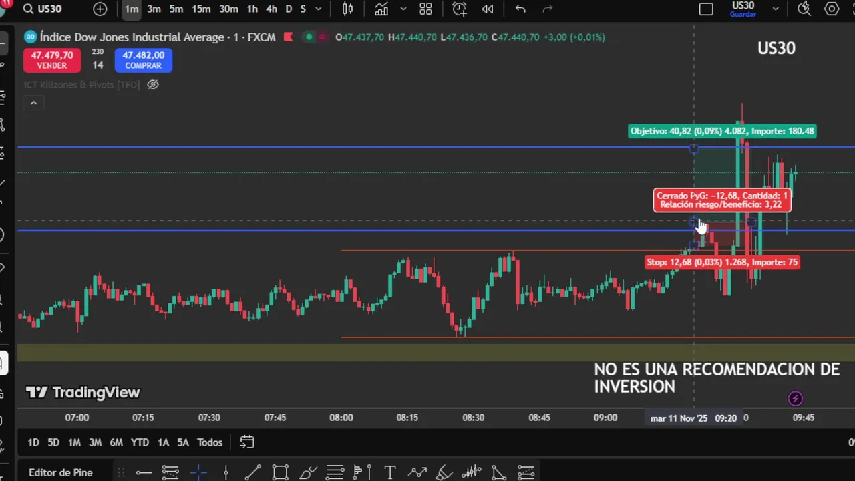The height and width of the screenshot is (481, 855).
Task: Click the red VENDER sell button
Action: click(51, 60)
